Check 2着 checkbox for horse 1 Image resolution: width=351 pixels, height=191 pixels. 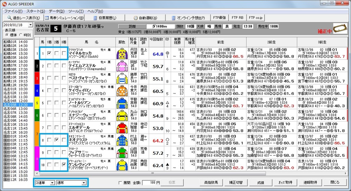pos(57,53)
